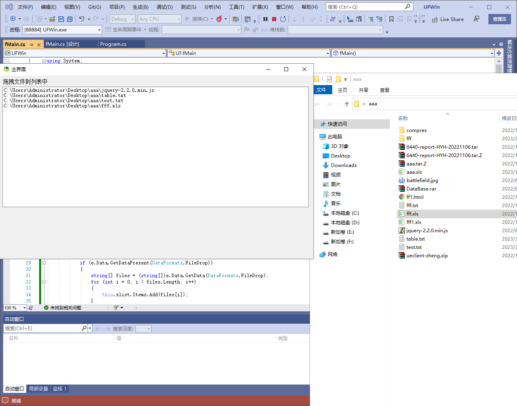Screen dimensions: 517x406
Task: Click the properties checkmark icon in Explorer title bar
Action: click(x=329, y=79)
